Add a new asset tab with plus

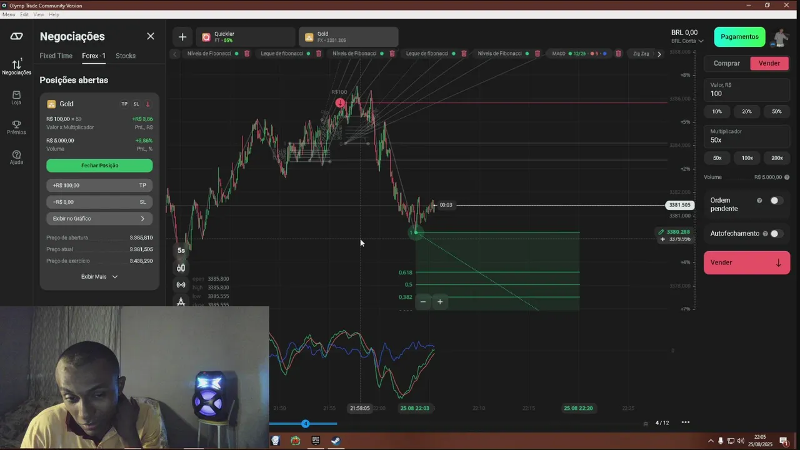coord(182,37)
